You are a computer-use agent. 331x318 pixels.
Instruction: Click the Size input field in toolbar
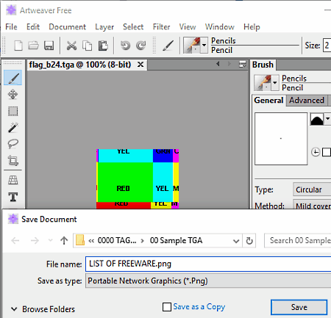tap(327, 46)
